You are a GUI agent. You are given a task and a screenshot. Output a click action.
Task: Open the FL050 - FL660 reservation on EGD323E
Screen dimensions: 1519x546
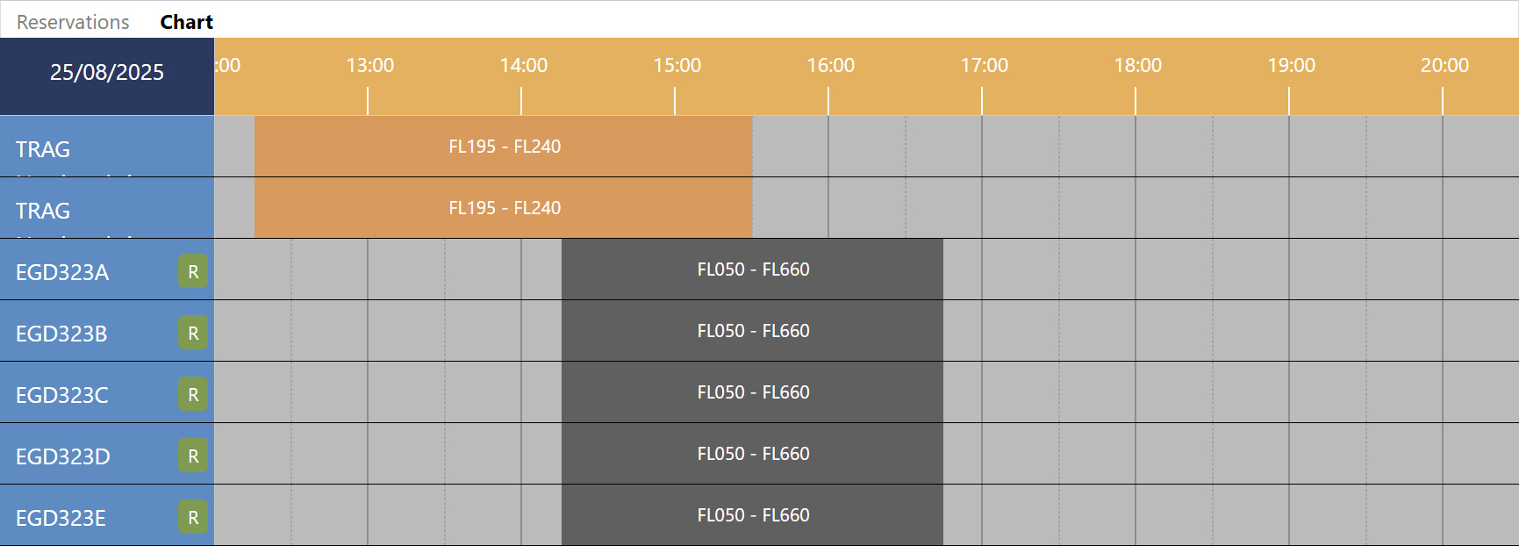click(x=752, y=514)
